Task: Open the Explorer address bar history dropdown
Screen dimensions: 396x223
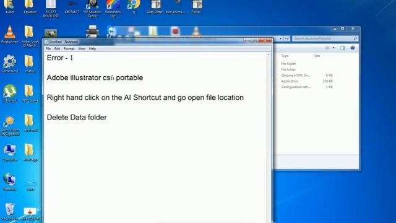Action: coord(280,38)
